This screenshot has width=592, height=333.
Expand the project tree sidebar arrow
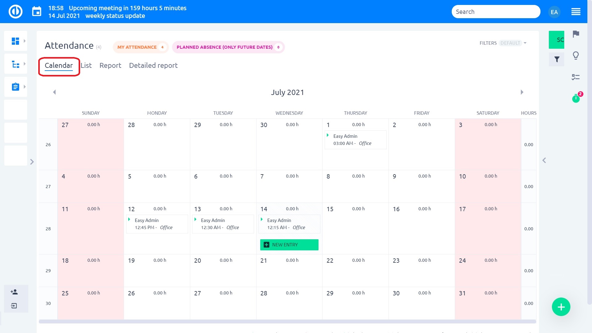pyautogui.click(x=25, y=64)
